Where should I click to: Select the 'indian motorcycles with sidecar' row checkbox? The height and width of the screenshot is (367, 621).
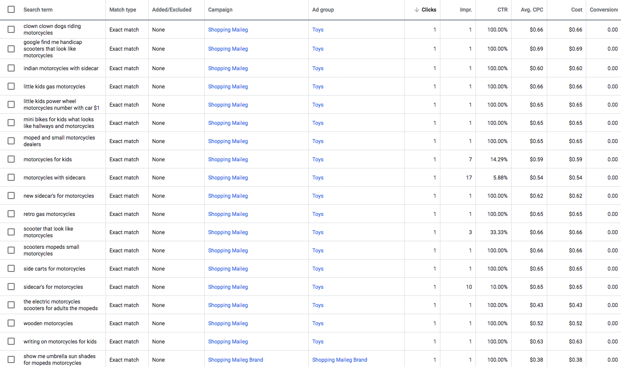[11, 68]
